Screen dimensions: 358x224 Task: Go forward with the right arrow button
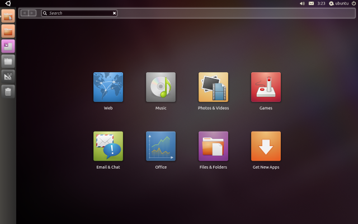click(32, 13)
